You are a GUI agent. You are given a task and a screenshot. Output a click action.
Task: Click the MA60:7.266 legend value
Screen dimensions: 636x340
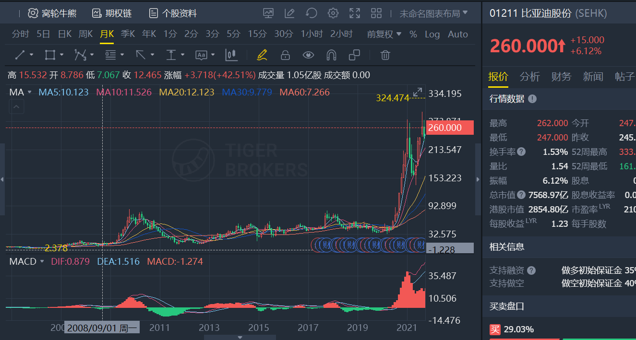[x=305, y=92]
